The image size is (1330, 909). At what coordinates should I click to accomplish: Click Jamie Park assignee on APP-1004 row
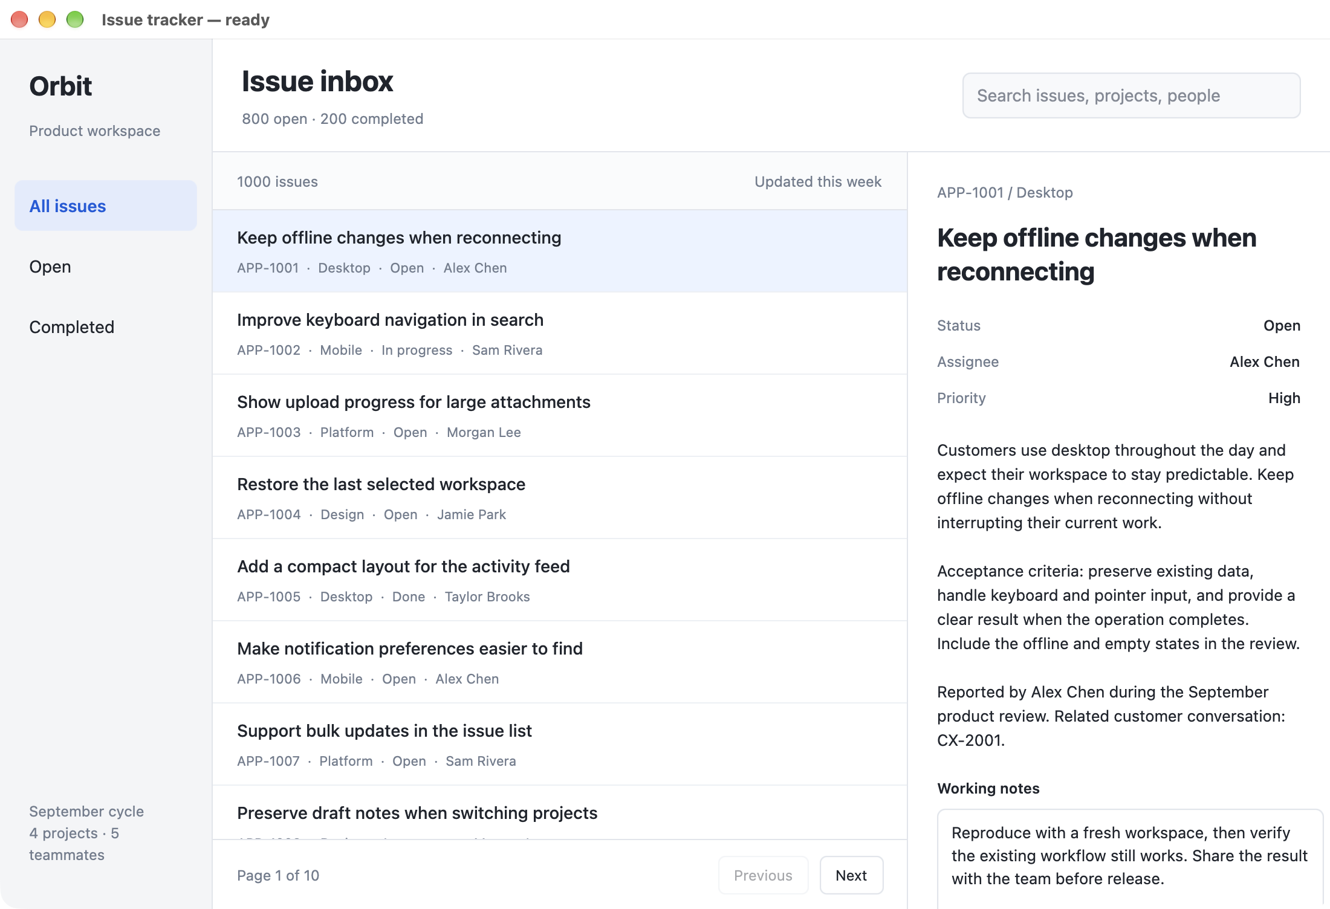(x=472, y=514)
